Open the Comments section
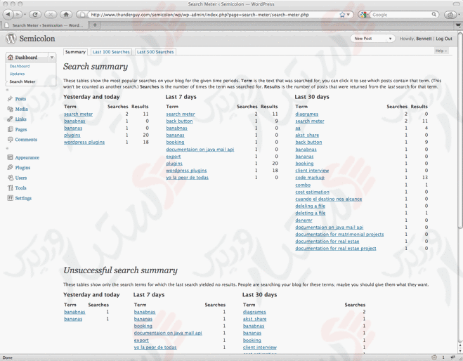Screen dimensions: 463x361 coord(26,140)
